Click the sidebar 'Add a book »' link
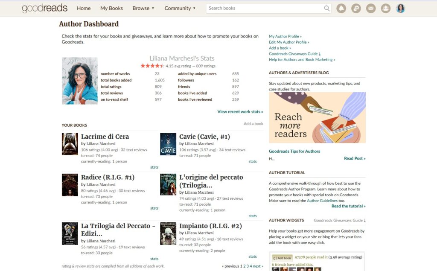Viewport: 437px width, 271px height. 280,48
